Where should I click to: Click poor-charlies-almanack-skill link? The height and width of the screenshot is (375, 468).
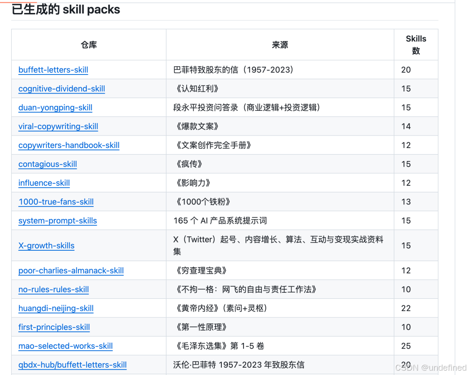pos(71,270)
